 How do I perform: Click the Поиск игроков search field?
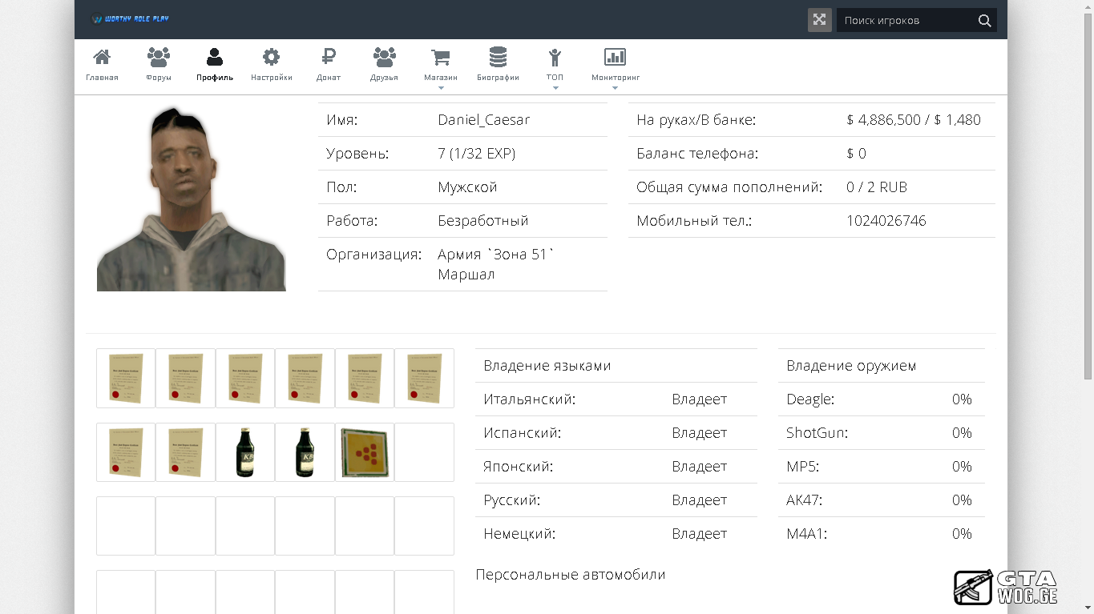904,21
